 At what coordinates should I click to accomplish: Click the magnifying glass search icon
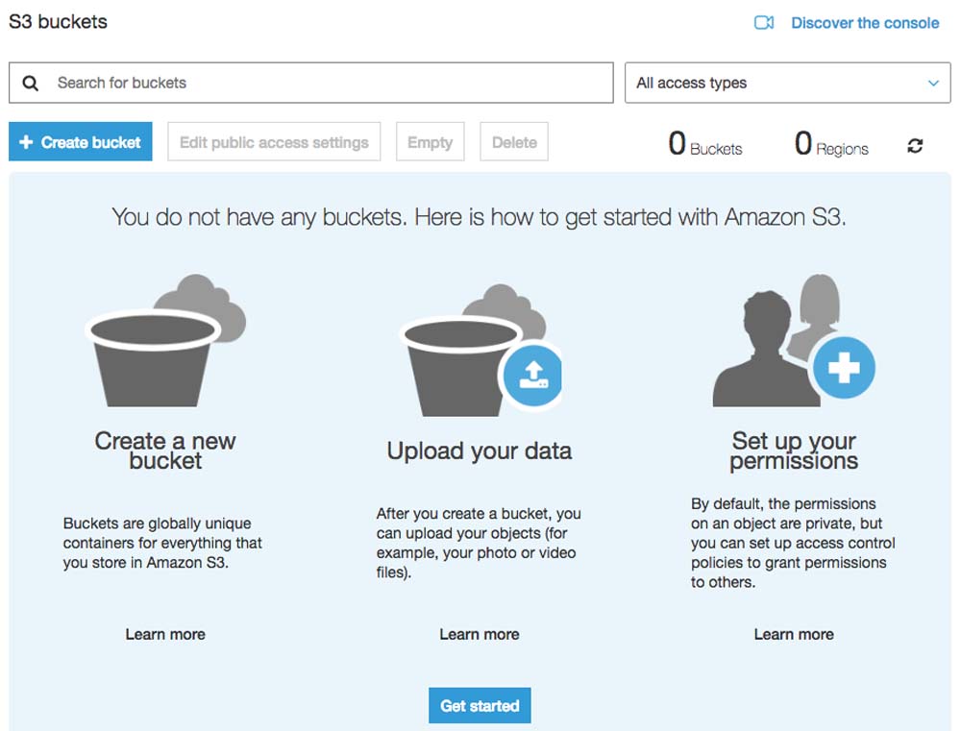(x=30, y=83)
